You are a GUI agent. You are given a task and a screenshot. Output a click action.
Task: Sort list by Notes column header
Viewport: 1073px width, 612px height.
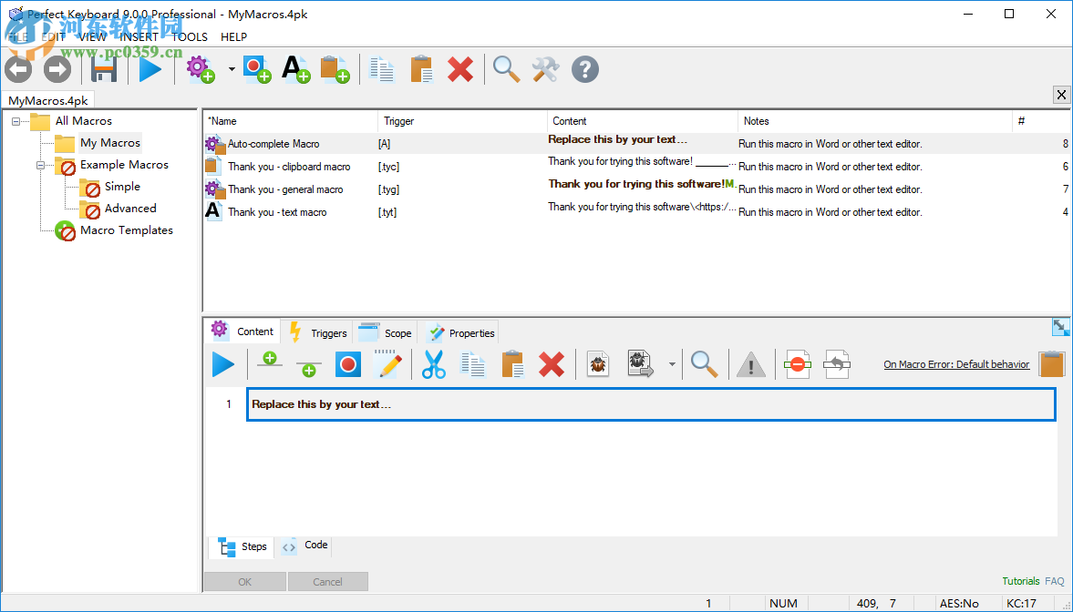[875, 121]
